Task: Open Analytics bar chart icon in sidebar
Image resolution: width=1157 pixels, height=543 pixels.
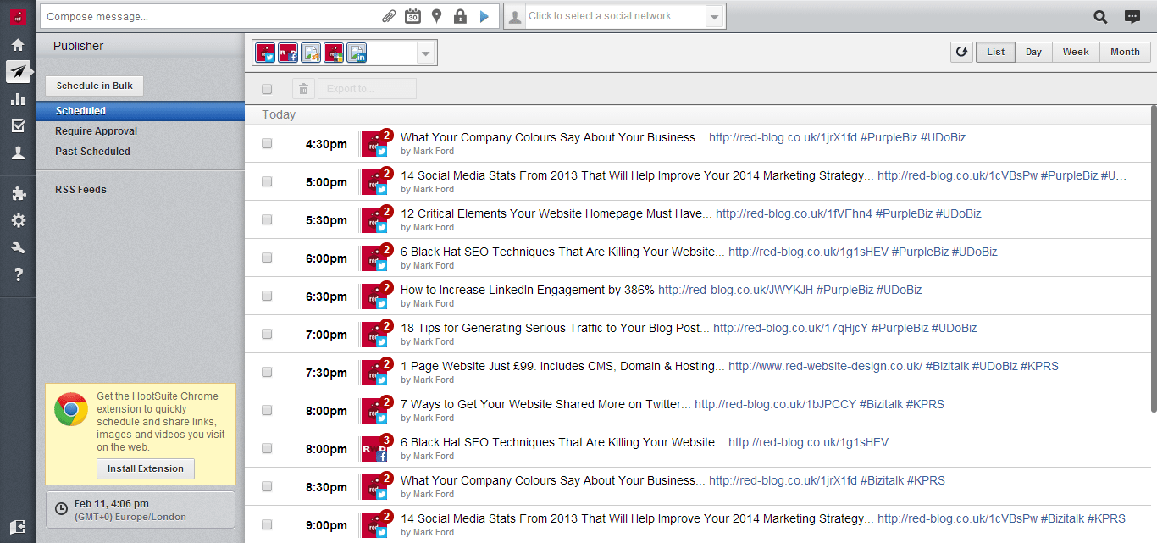Action: coord(18,99)
